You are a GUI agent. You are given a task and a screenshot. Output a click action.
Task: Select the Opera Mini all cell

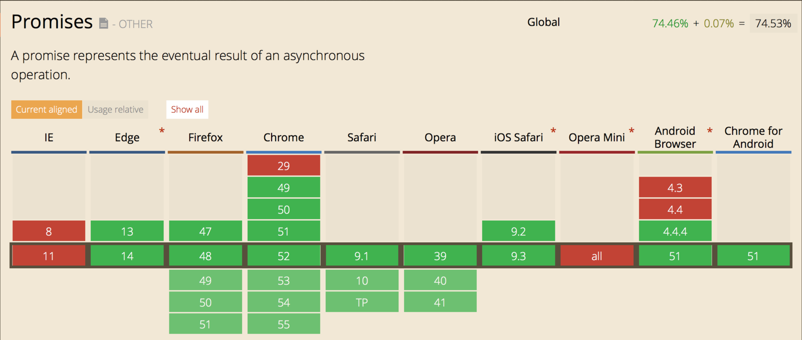pyautogui.click(x=596, y=256)
